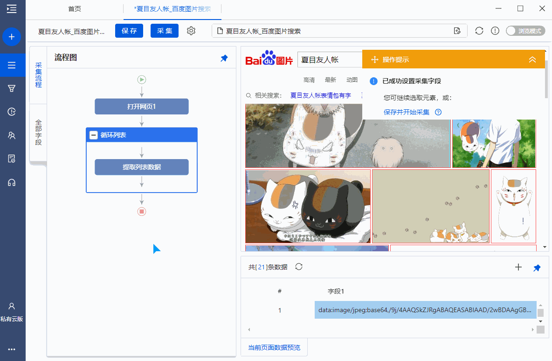Click the Baidu 图片 logo

click(x=269, y=58)
